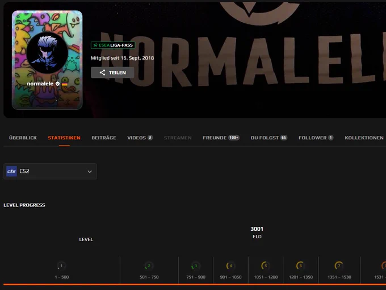Open the DU FOLGST tab
Image resolution: width=386 pixels, height=290 pixels.
point(269,138)
